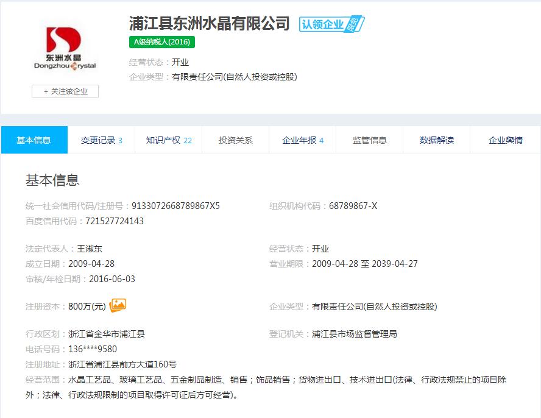Click the A级纳税人(2016) green tag
Viewport: 541px width, 418px height.
[x=162, y=42]
